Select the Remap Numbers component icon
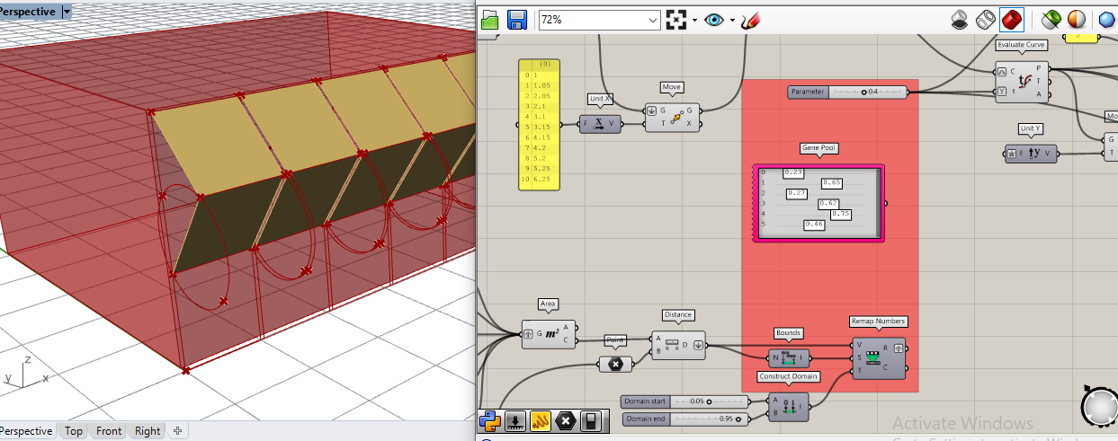This screenshot has width=1118, height=441. coord(872,357)
